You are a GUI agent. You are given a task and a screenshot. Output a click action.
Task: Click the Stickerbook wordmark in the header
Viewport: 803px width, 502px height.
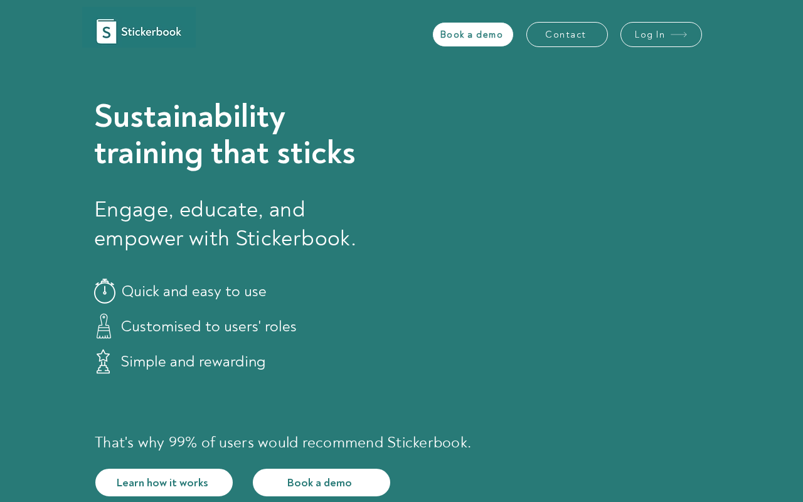coord(151,31)
